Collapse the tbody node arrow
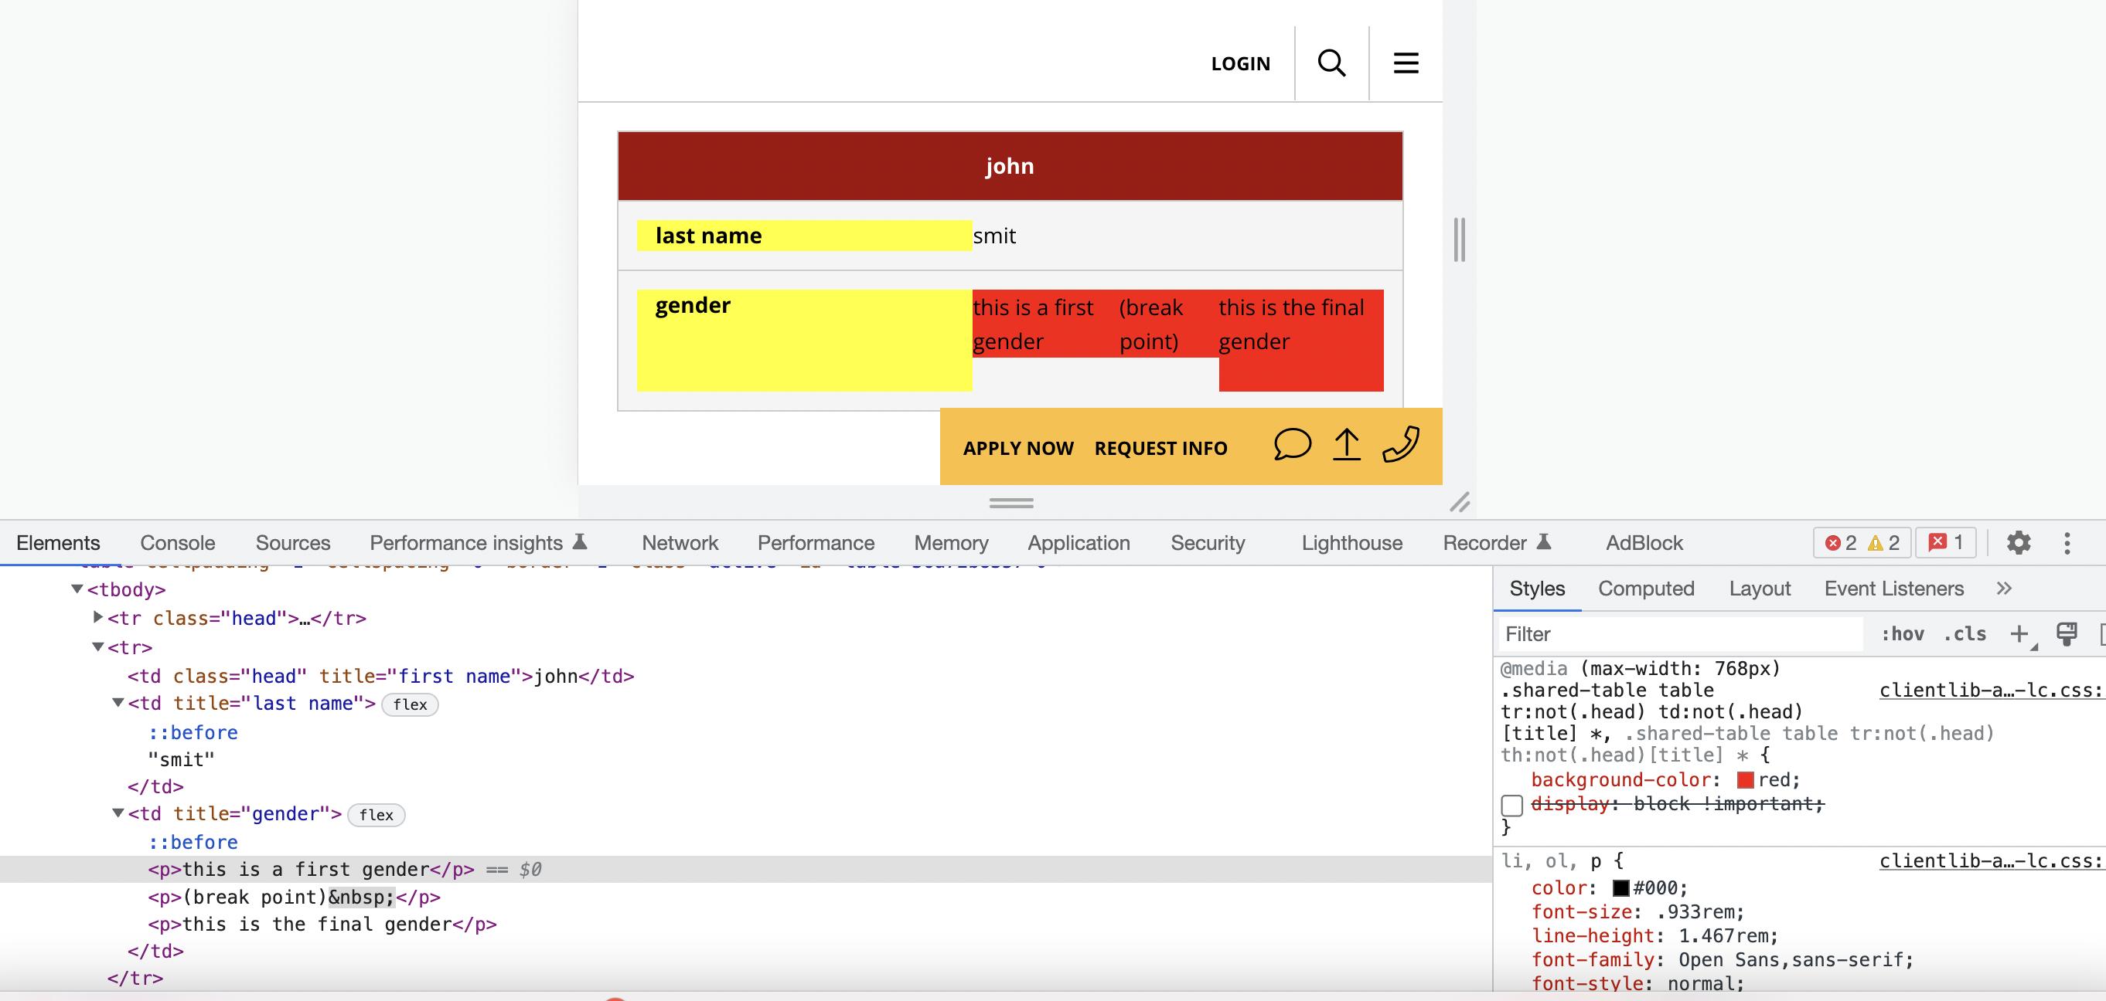 tap(77, 589)
